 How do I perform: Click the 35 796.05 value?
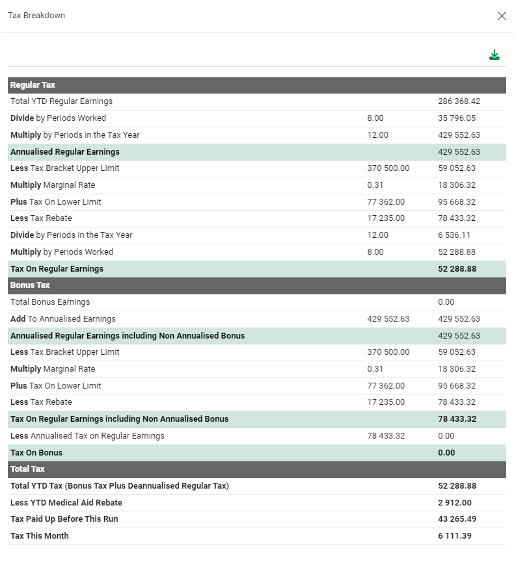click(x=457, y=118)
